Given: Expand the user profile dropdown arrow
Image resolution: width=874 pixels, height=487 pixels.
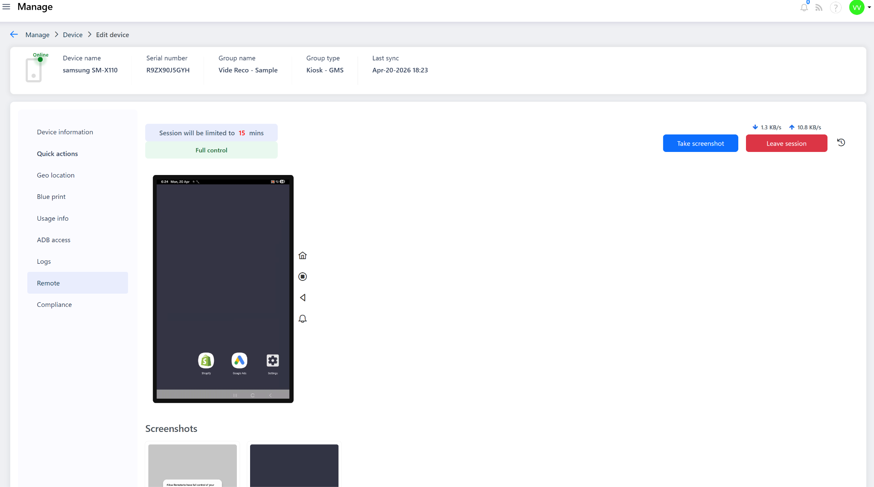Looking at the screenshot, I should 869,7.
